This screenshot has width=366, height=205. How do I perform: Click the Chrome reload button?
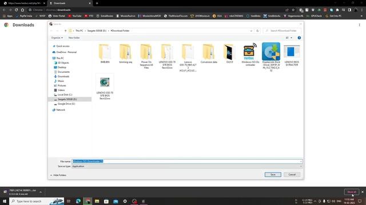pyautogui.click(x=17, y=10)
